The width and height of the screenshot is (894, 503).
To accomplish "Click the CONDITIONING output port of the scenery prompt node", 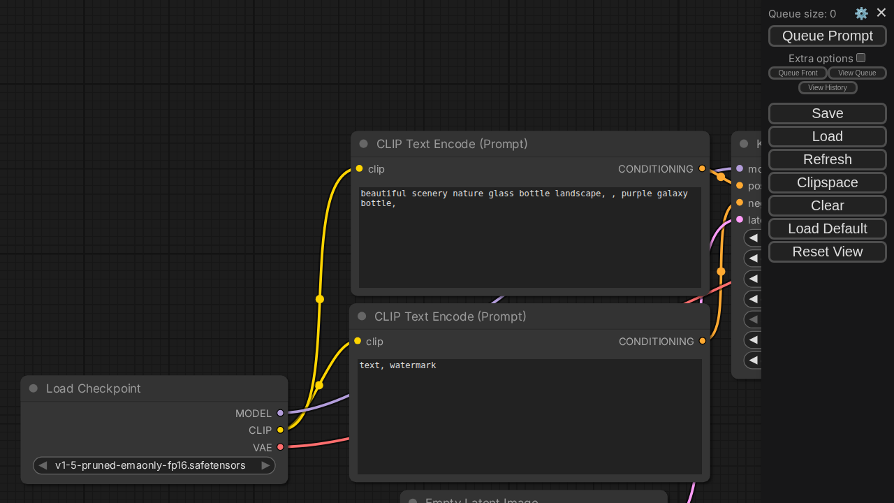I will [x=702, y=169].
